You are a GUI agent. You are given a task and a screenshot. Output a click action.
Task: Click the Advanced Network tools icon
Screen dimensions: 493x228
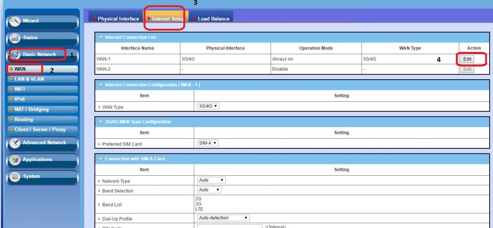point(14,143)
